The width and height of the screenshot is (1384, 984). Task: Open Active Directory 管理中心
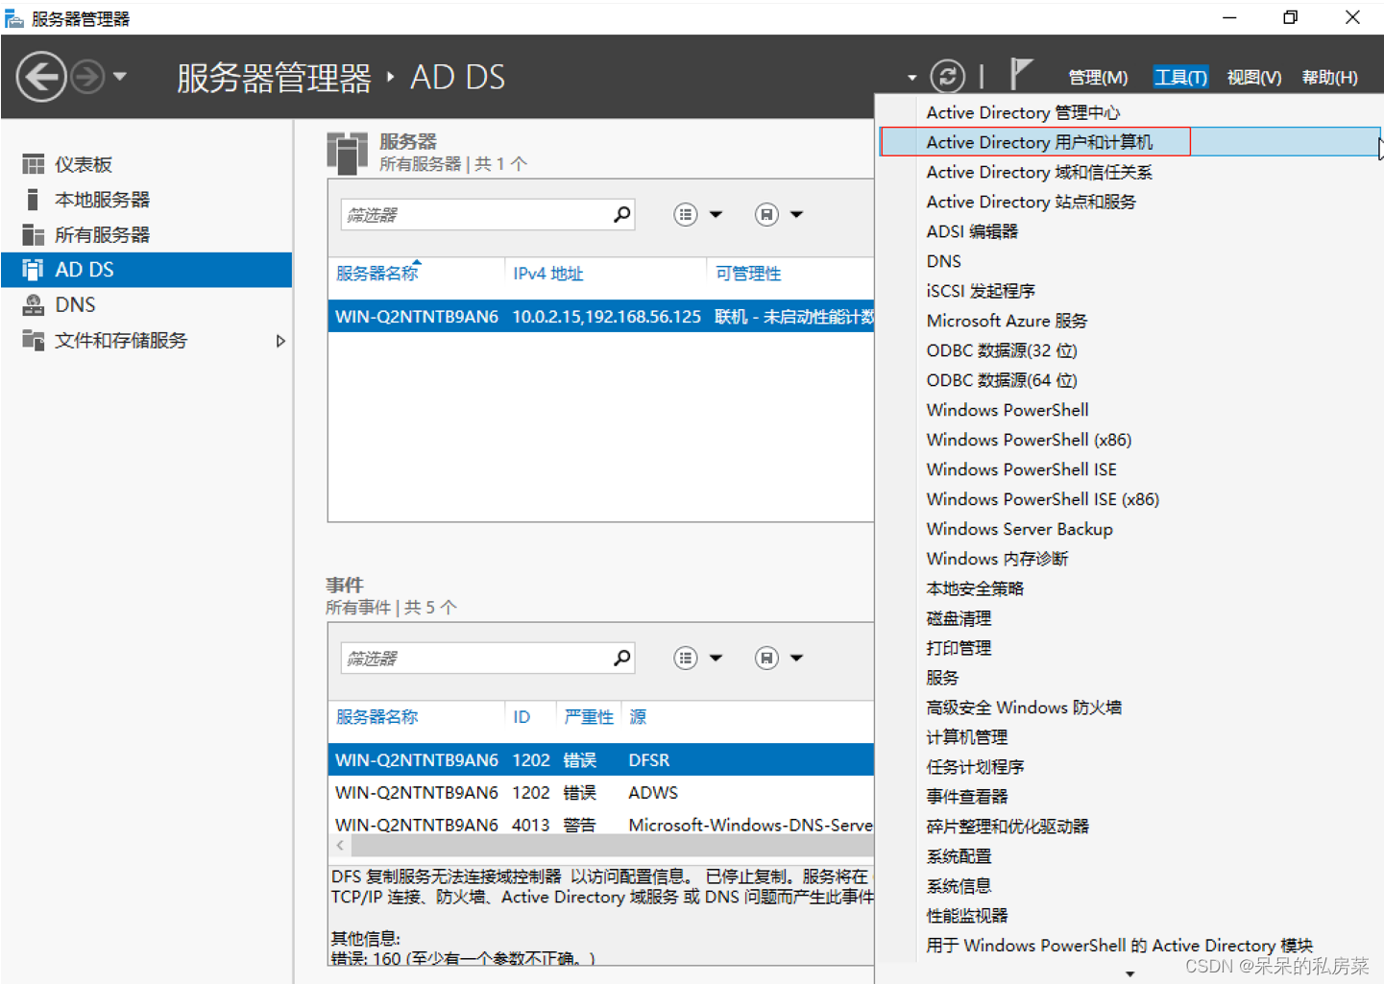1023,113
